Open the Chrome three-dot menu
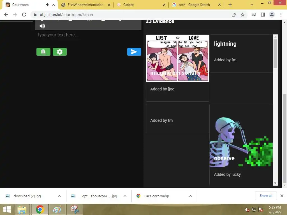 click(x=281, y=15)
